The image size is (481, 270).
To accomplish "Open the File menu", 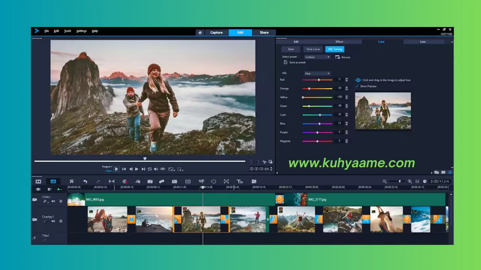I will [47, 31].
